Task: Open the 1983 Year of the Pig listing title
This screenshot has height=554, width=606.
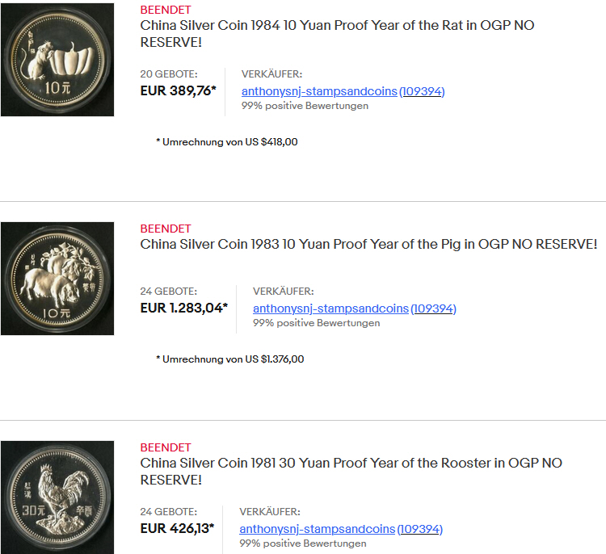Action: click(368, 244)
